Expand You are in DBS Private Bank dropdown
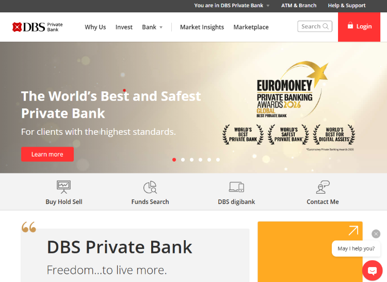The height and width of the screenshot is (282, 387). click(232, 6)
